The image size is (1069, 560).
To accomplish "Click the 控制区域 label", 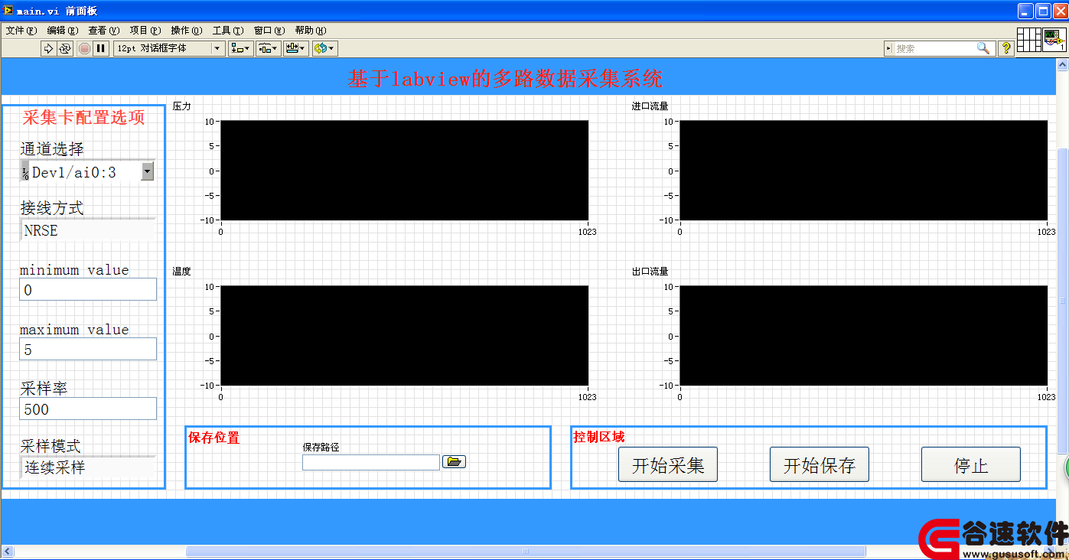I will 599,438.
